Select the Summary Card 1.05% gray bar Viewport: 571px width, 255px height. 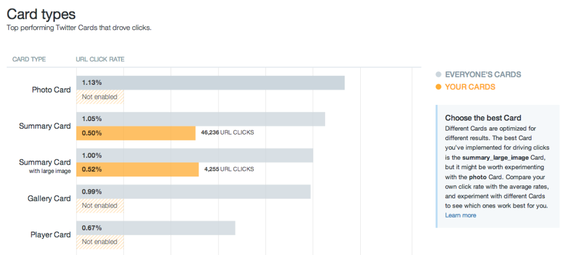(x=201, y=119)
